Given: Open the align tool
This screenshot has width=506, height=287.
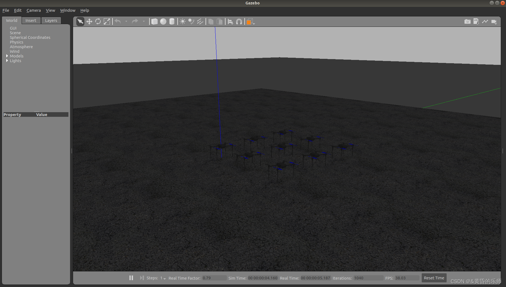Looking at the screenshot, I should (230, 22).
